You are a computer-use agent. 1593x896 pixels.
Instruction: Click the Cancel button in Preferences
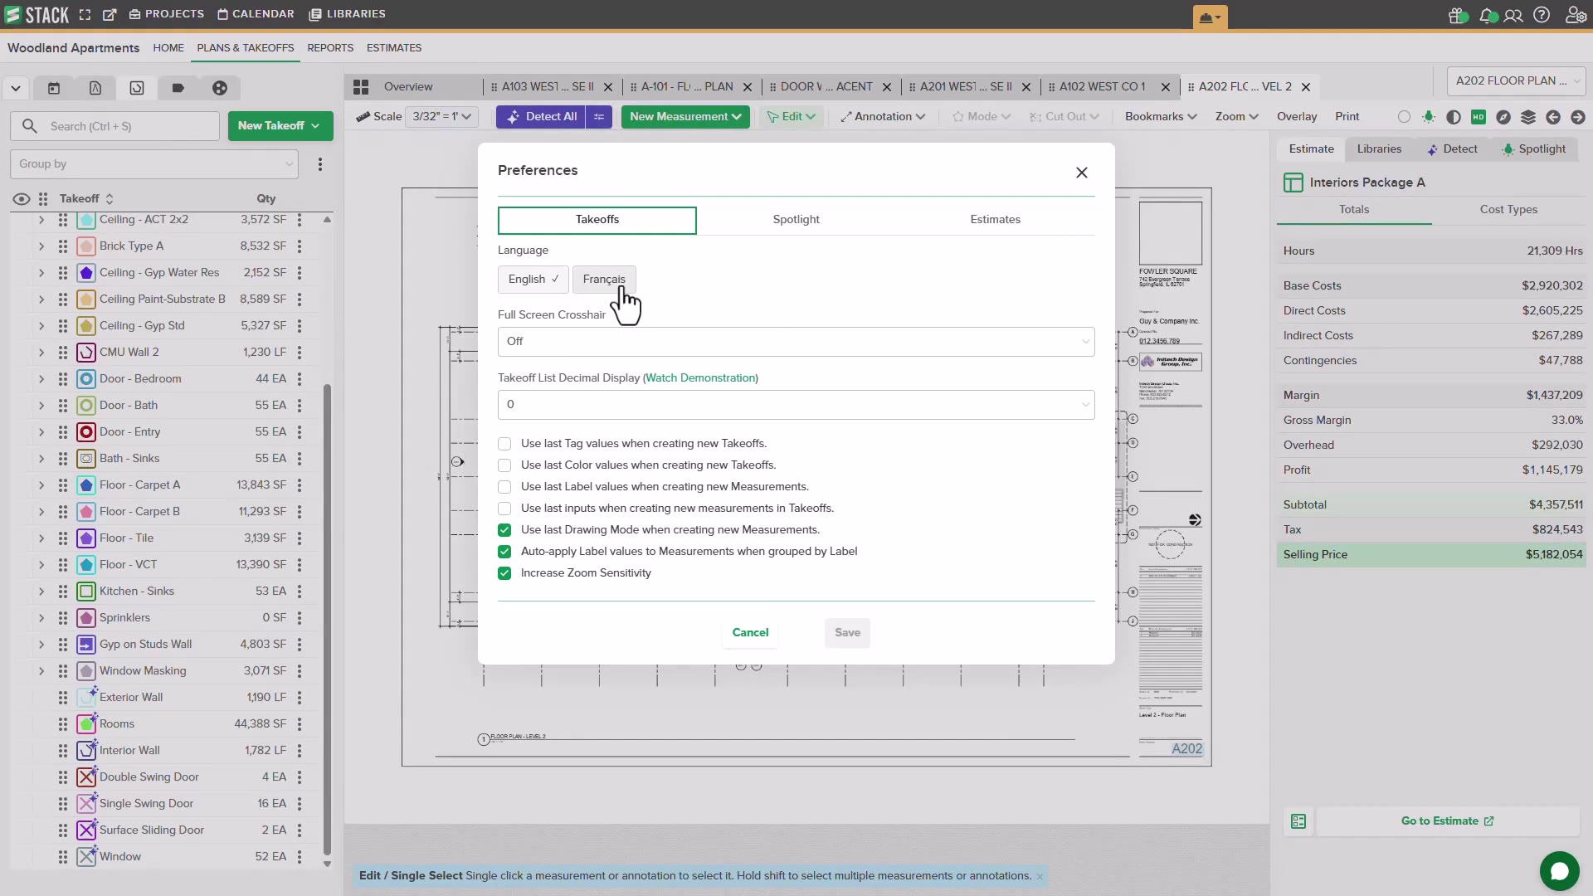(750, 633)
